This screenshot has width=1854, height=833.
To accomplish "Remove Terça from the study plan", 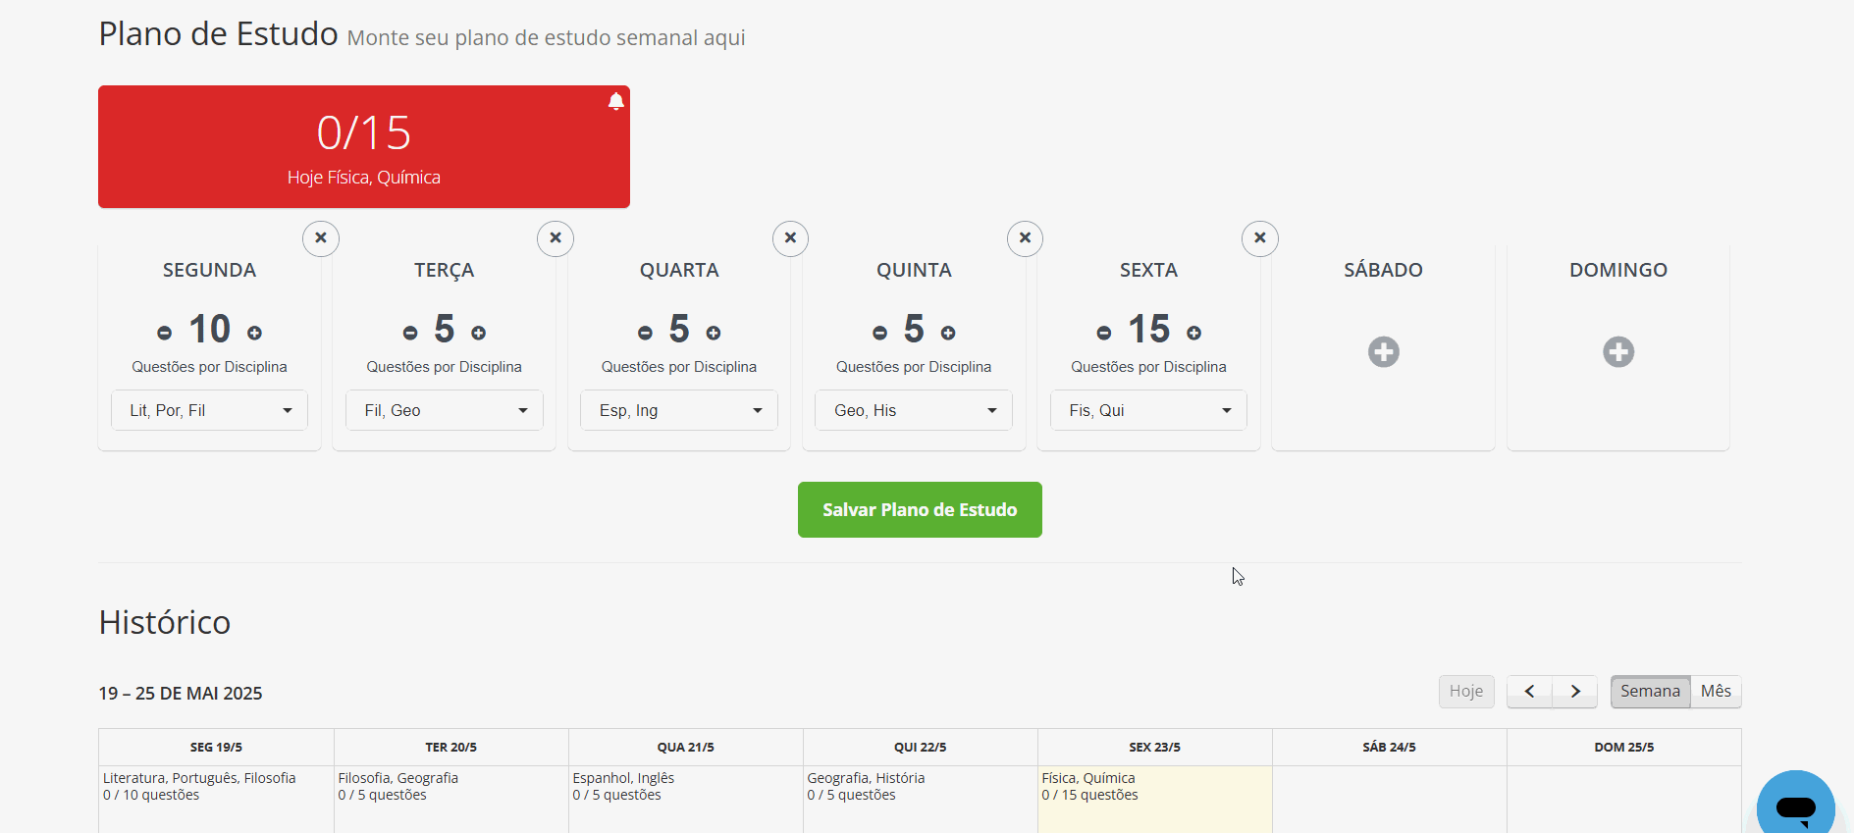I will (556, 238).
